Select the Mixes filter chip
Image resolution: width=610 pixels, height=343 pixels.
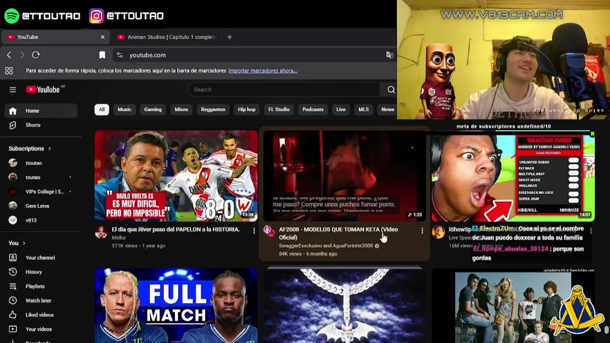(181, 110)
